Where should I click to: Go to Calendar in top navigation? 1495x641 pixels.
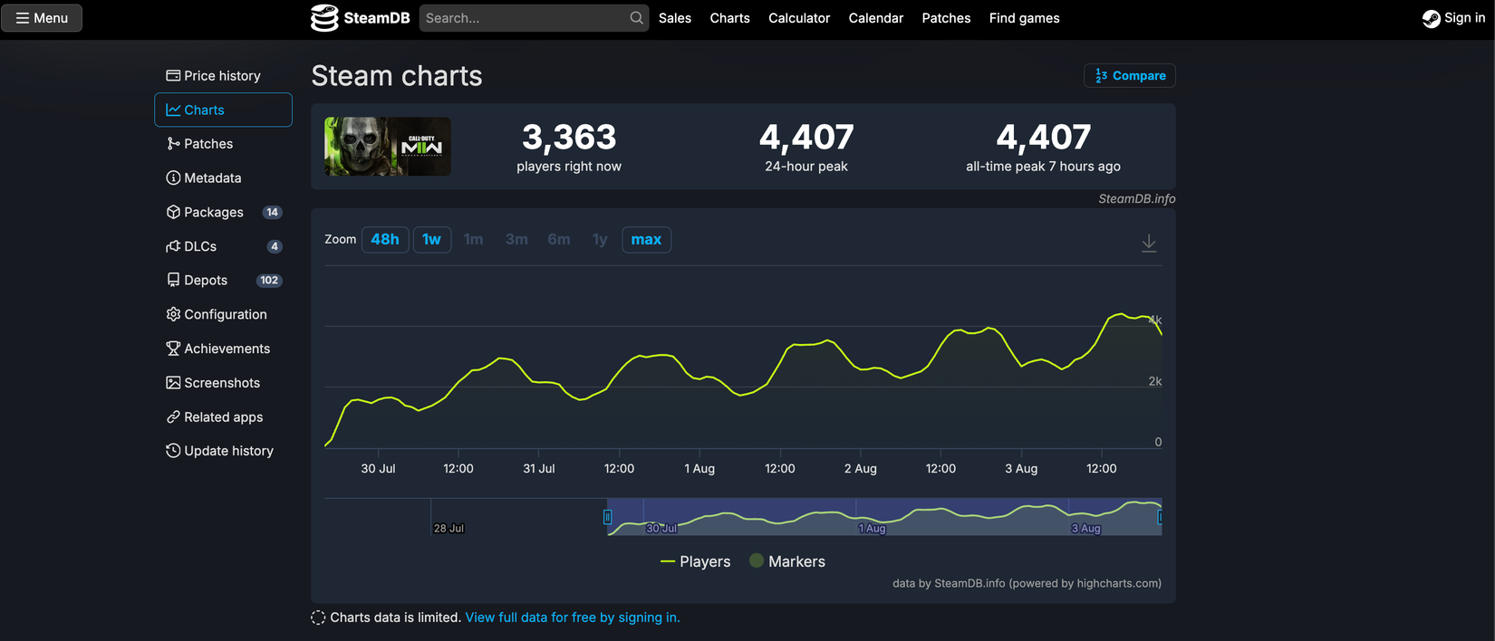point(875,18)
